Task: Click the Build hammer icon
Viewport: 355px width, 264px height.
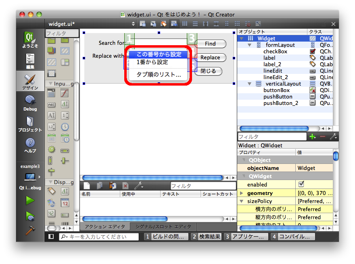Action: point(30,231)
